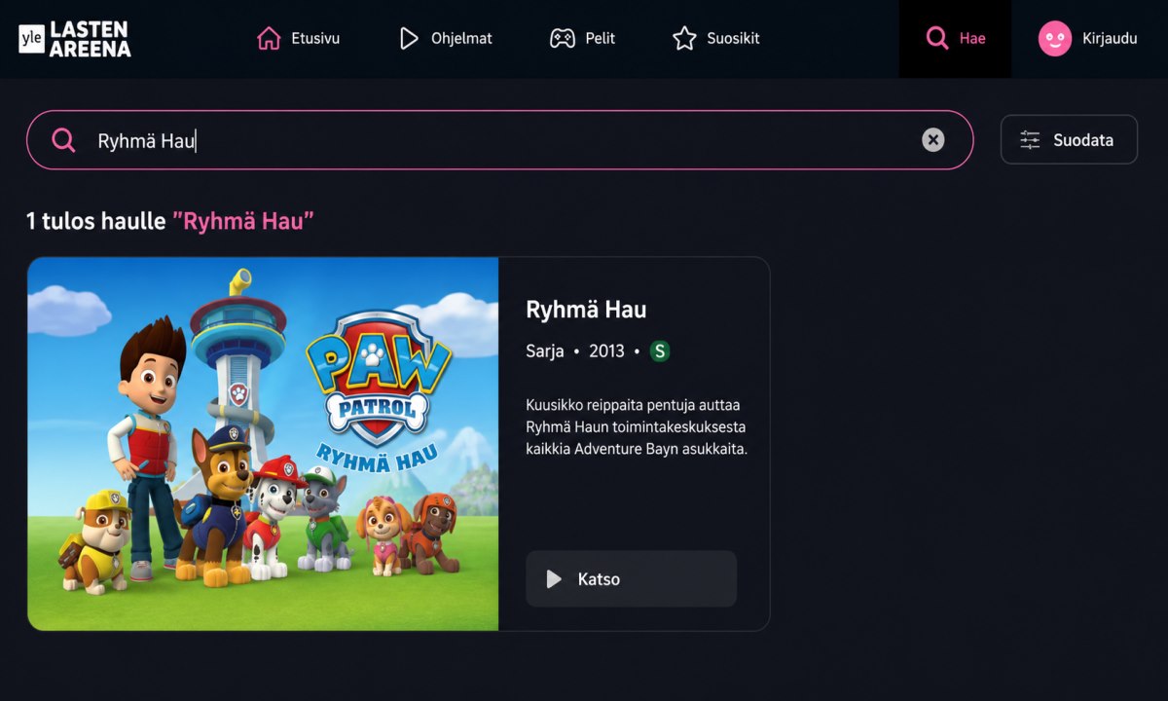Image resolution: width=1168 pixels, height=701 pixels.
Task: Click the series description starting "Kuusikko reippaita"
Action: pos(637,427)
